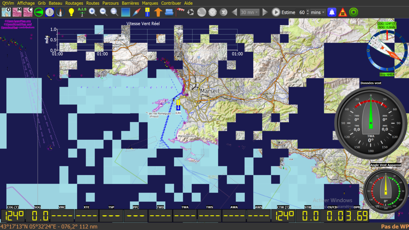Click the red-blue compass needle icon
409x230 pixels.
tap(137, 12)
